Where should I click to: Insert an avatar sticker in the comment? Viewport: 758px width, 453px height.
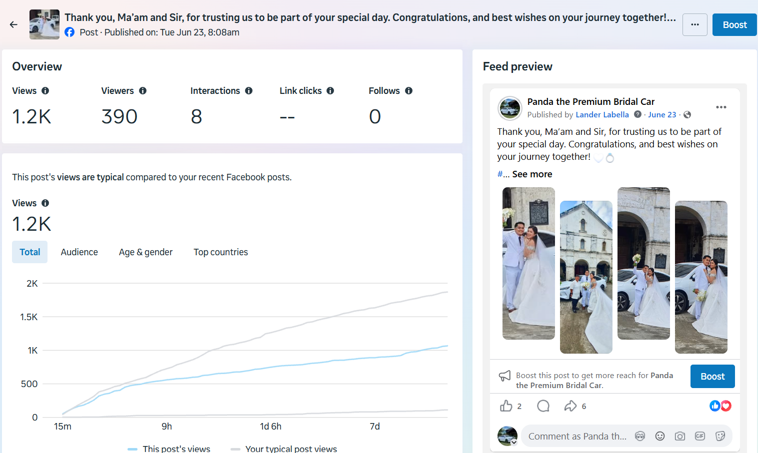point(640,436)
